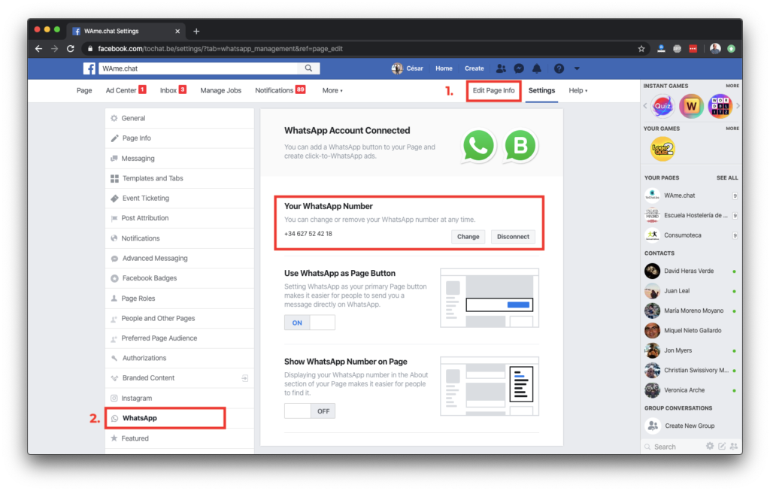Open Templates and Tabs settings
This screenshot has width=770, height=491.
179,178
